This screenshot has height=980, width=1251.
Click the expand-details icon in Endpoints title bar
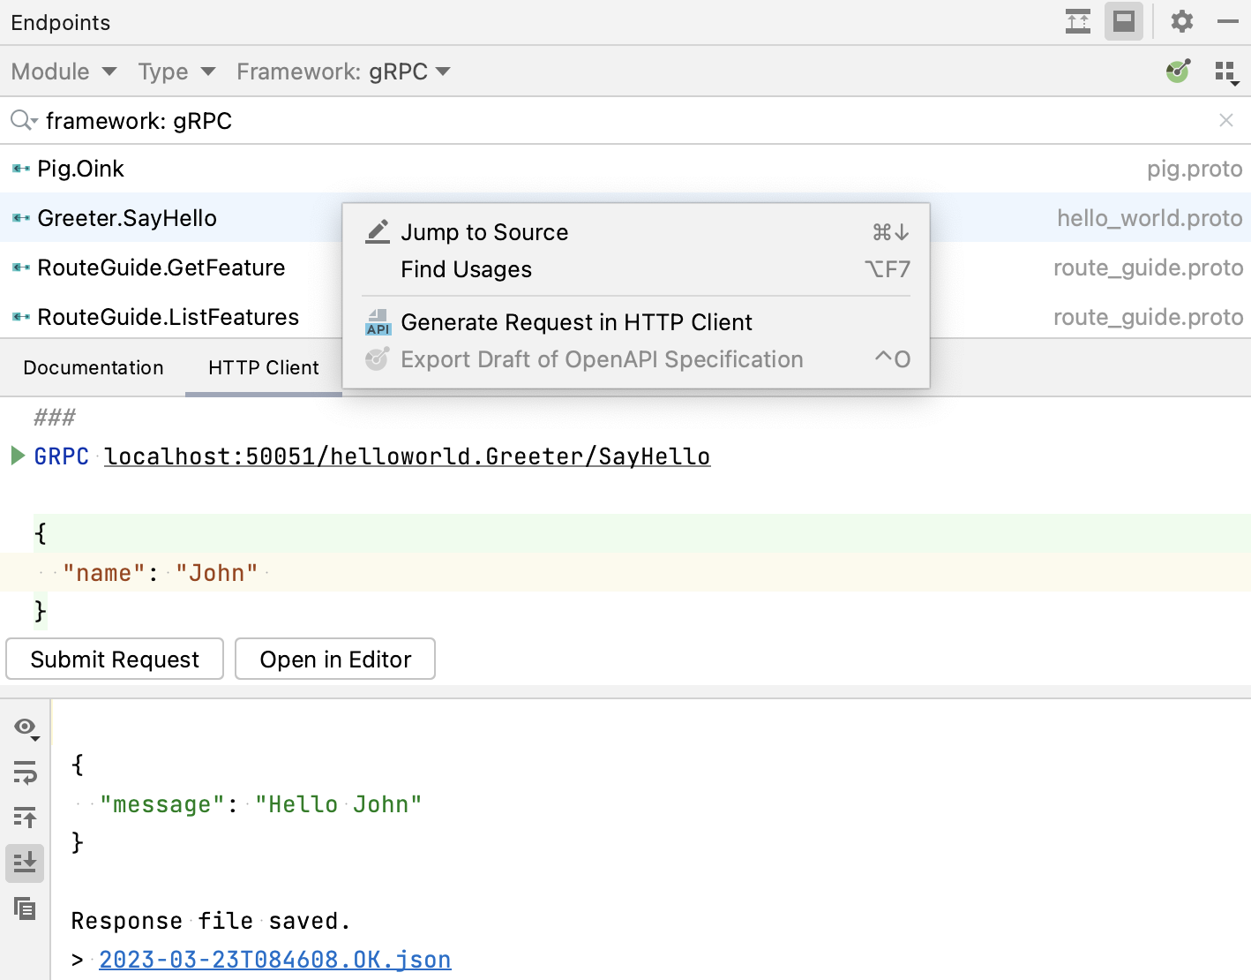1077,22
